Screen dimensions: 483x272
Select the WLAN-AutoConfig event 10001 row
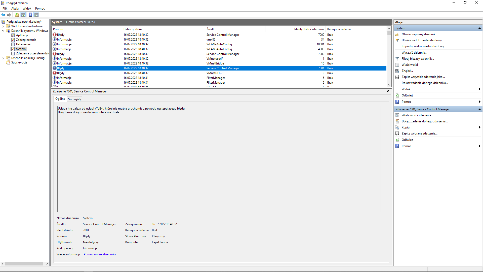(219, 44)
